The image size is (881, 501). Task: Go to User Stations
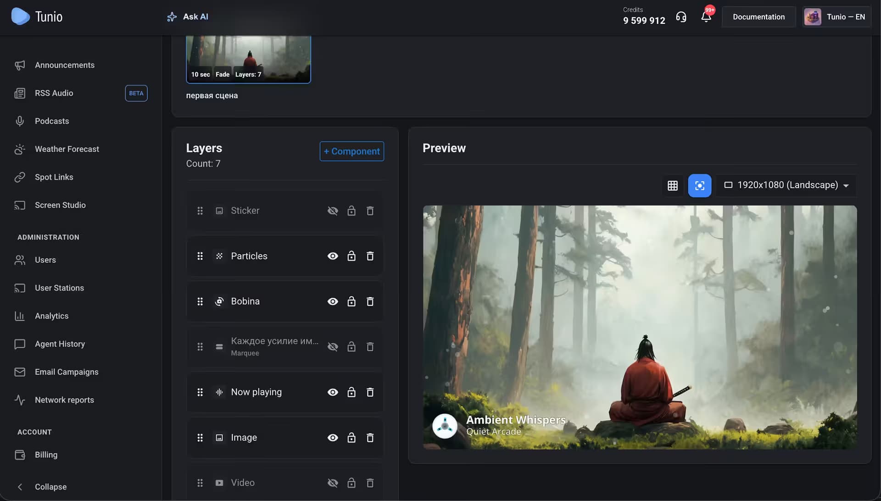point(59,288)
